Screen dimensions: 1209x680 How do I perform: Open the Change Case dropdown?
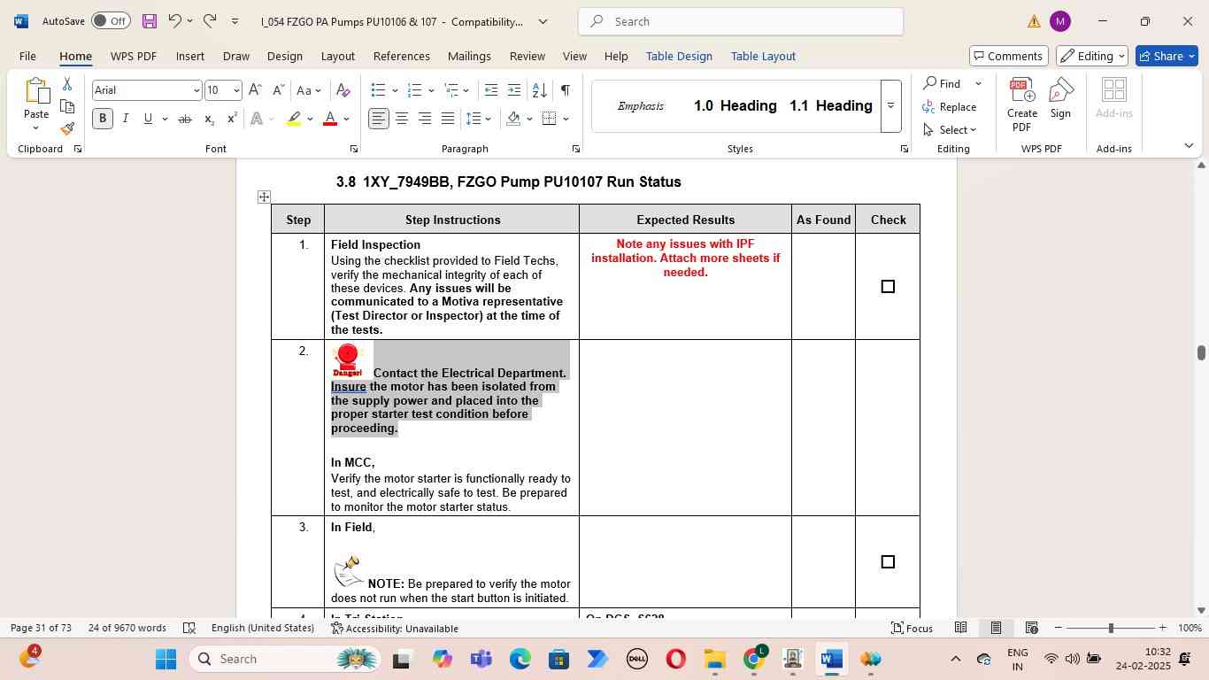[x=308, y=90]
